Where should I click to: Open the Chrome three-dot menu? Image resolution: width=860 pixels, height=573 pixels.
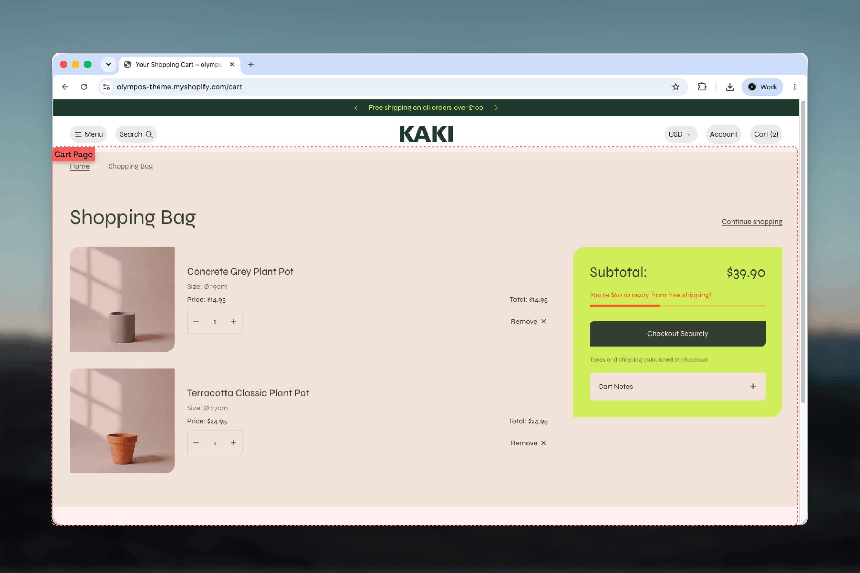(x=794, y=87)
